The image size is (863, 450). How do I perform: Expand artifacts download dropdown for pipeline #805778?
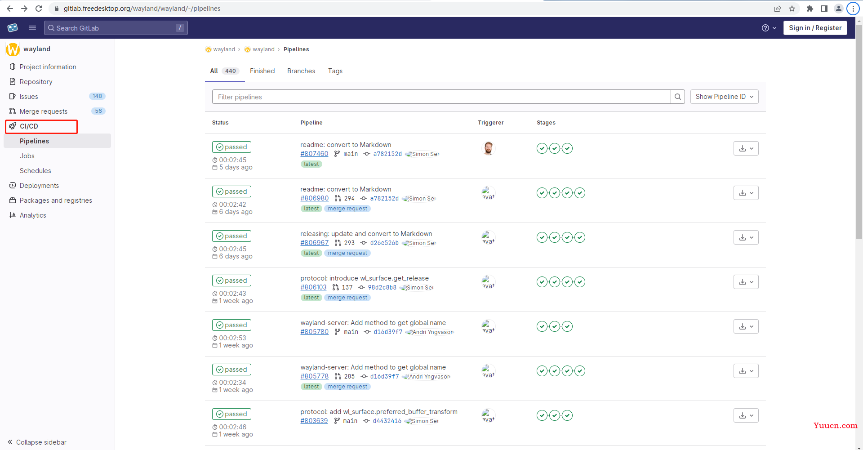click(x=746, y=371)
